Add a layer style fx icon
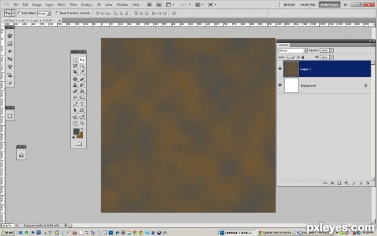The image size is (377, 236). (x=332, y=183)
